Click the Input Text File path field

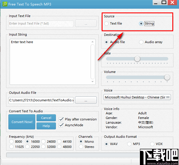click(41, 24)
